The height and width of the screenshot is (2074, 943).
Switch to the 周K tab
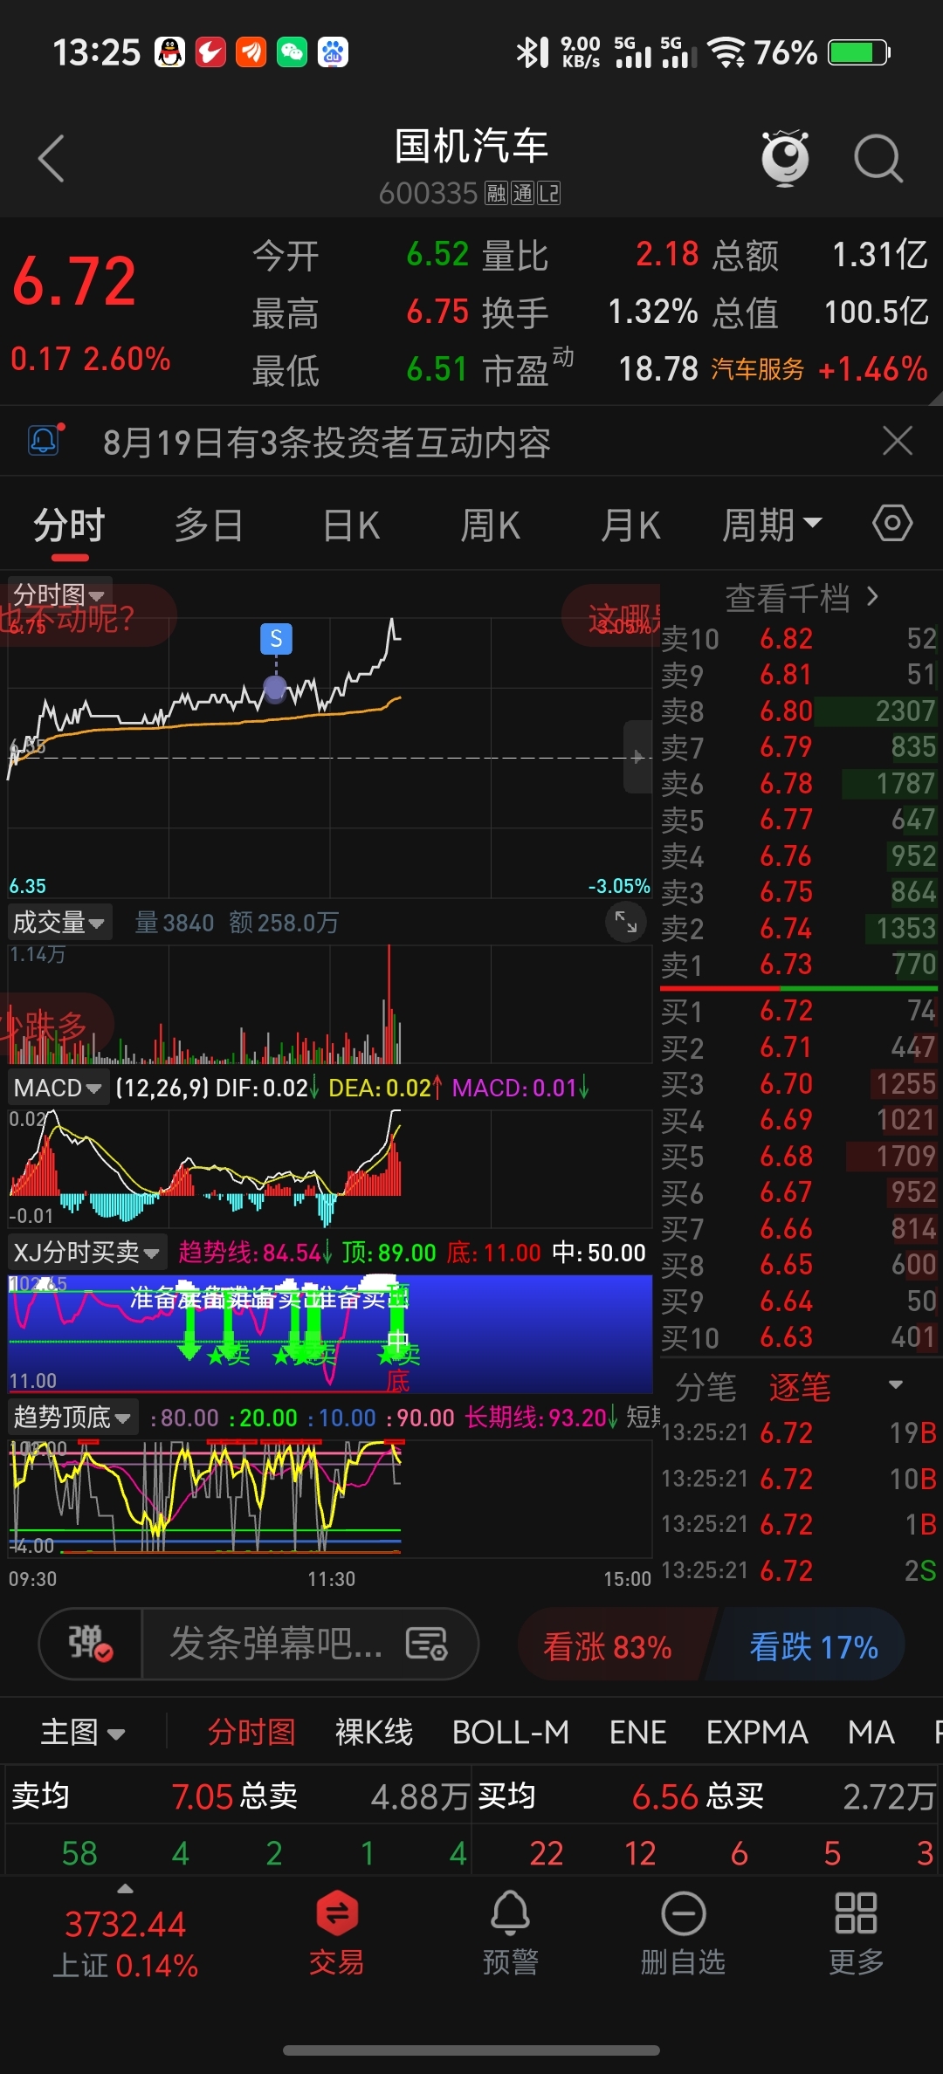(x=491, y=525)
